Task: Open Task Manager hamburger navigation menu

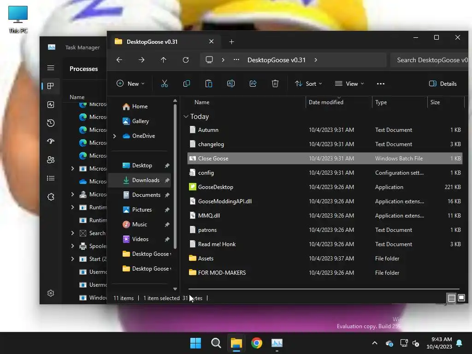Action: [x=51, y=68]
